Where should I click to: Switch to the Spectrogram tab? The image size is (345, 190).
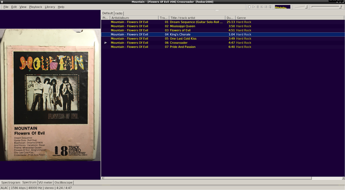pyautogui.click(x=11, y=182)
